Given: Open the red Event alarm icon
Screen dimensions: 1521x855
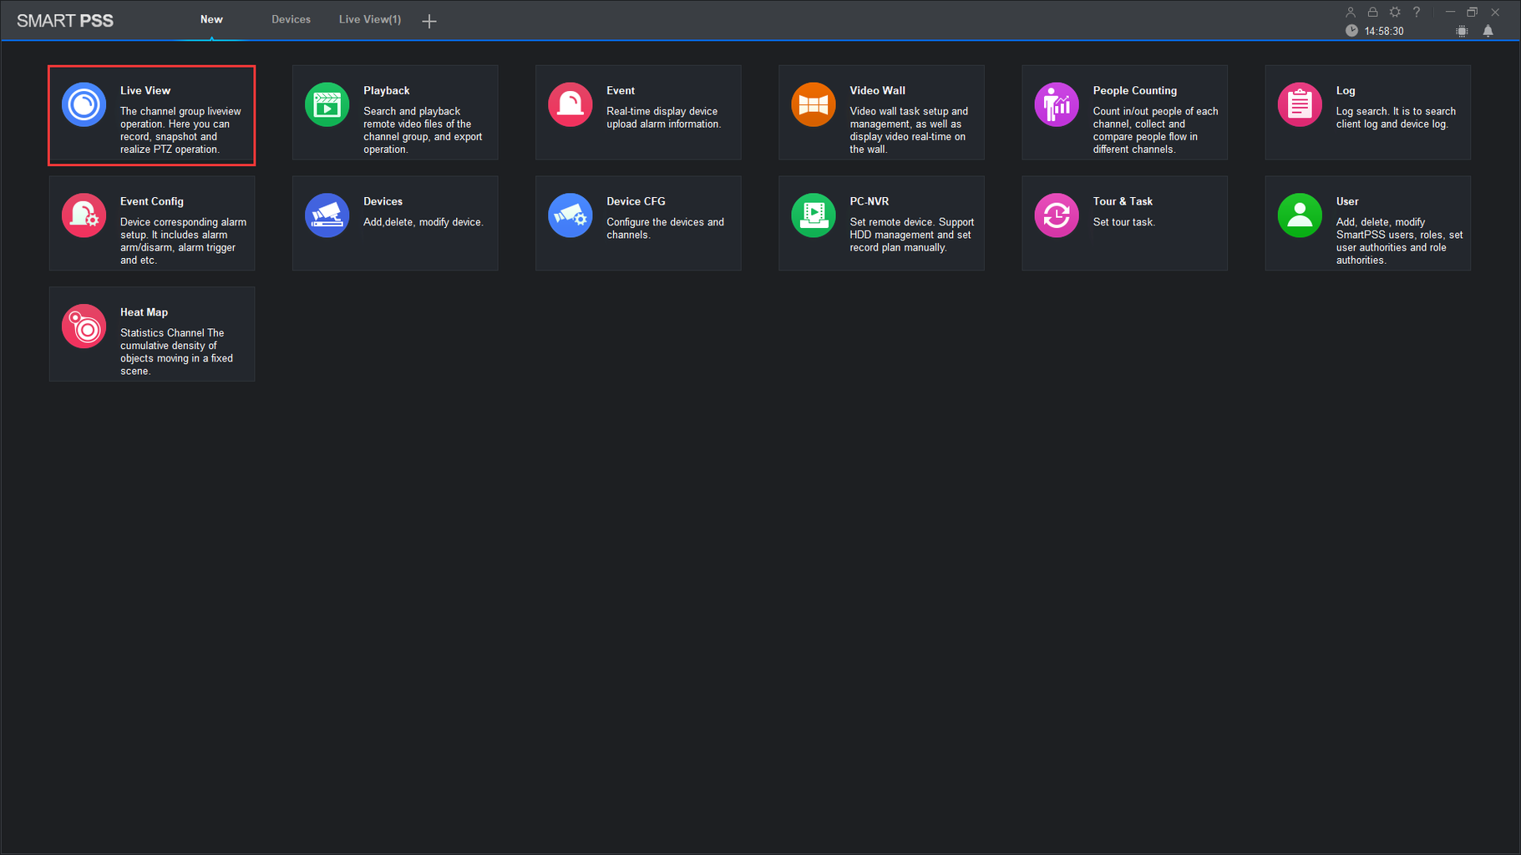Looking at the screenshot, I should click(570, 104).
